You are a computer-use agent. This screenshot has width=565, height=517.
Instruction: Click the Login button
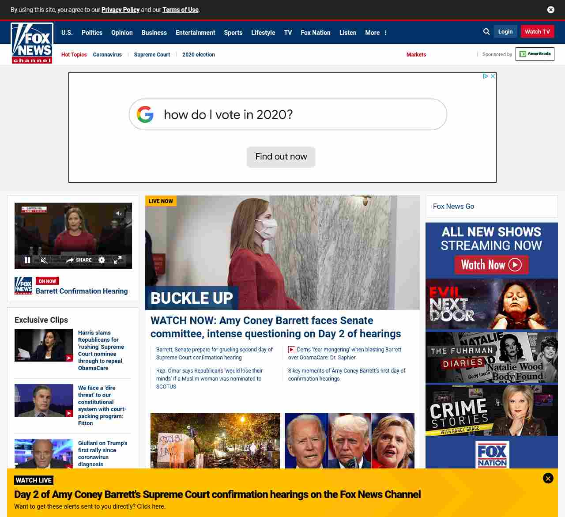pos(505,31)
